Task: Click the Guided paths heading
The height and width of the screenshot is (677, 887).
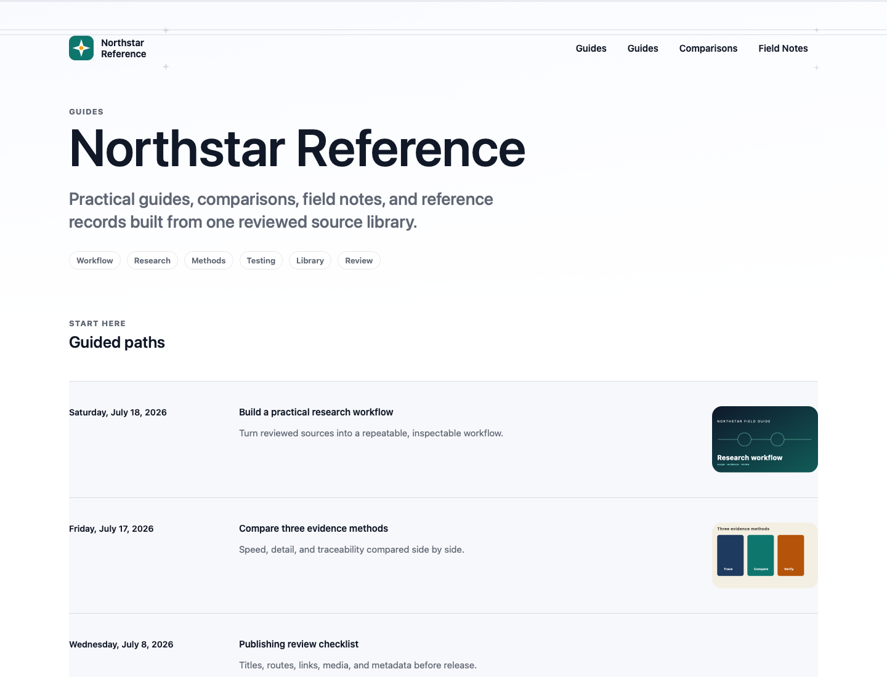Action: click(117, 342)
